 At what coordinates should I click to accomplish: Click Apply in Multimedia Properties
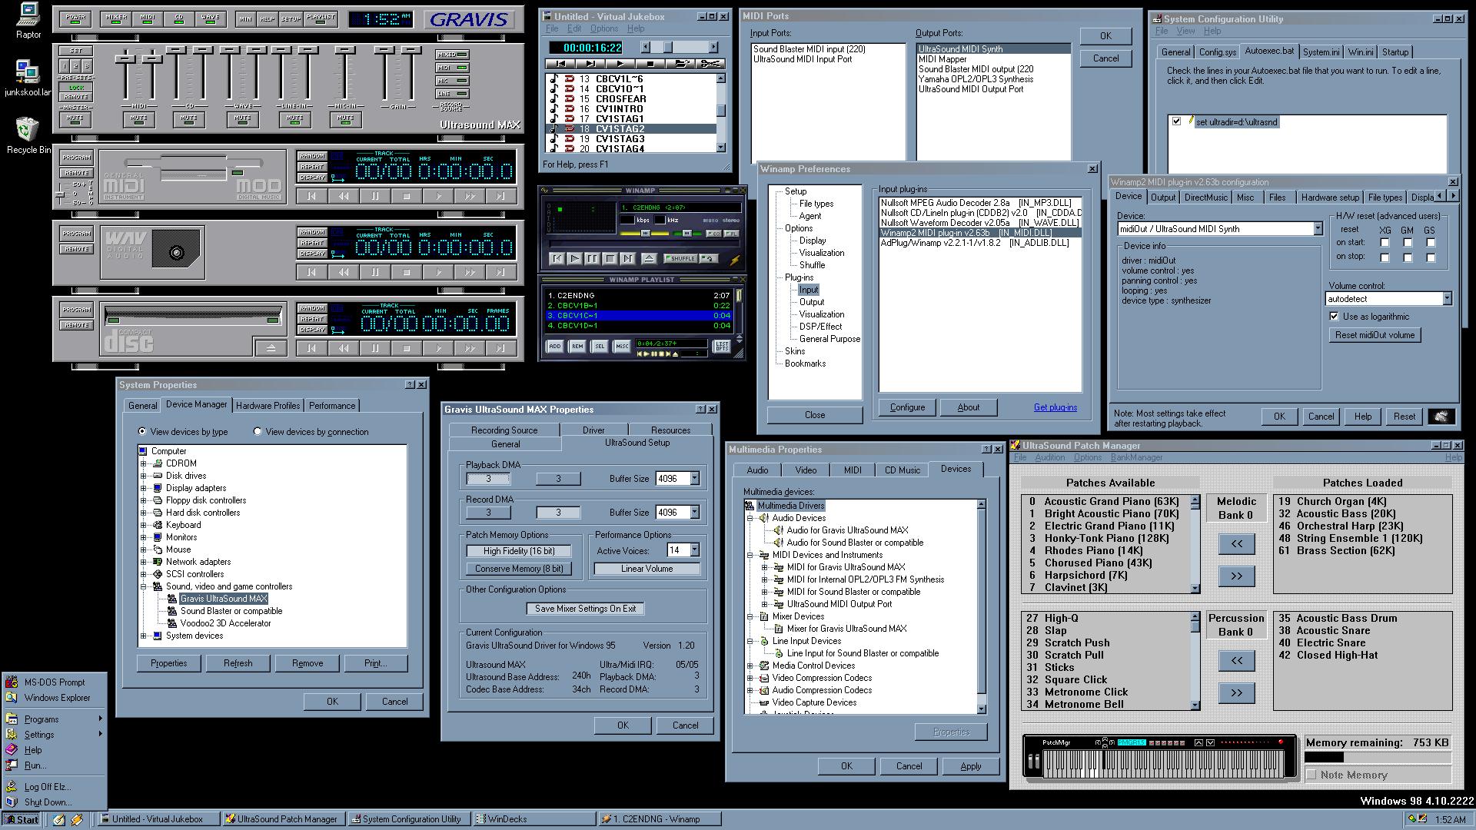pyautogui.click(x=970, y=766)
